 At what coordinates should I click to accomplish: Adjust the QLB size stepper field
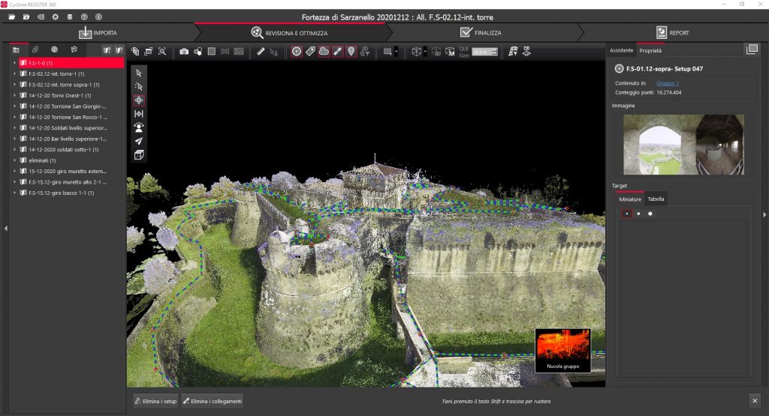(x=485, y=52)
